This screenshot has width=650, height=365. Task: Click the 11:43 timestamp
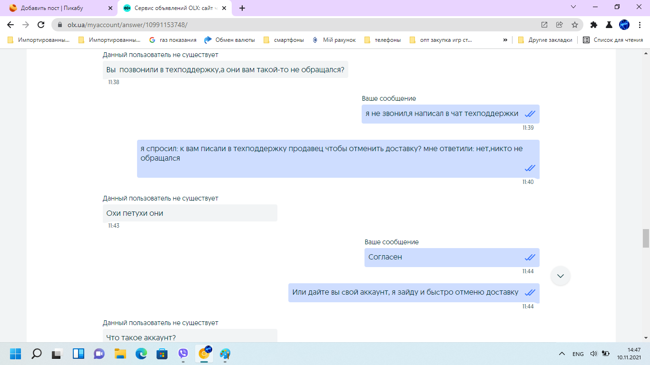point(114,226)
